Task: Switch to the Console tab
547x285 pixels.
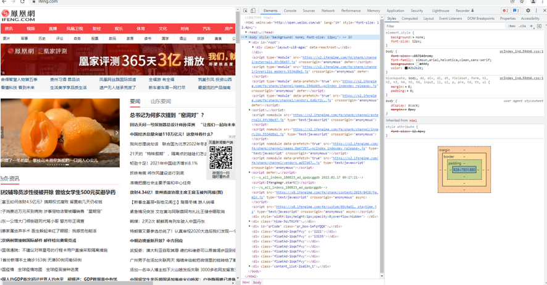Action: tap(290, 11)
